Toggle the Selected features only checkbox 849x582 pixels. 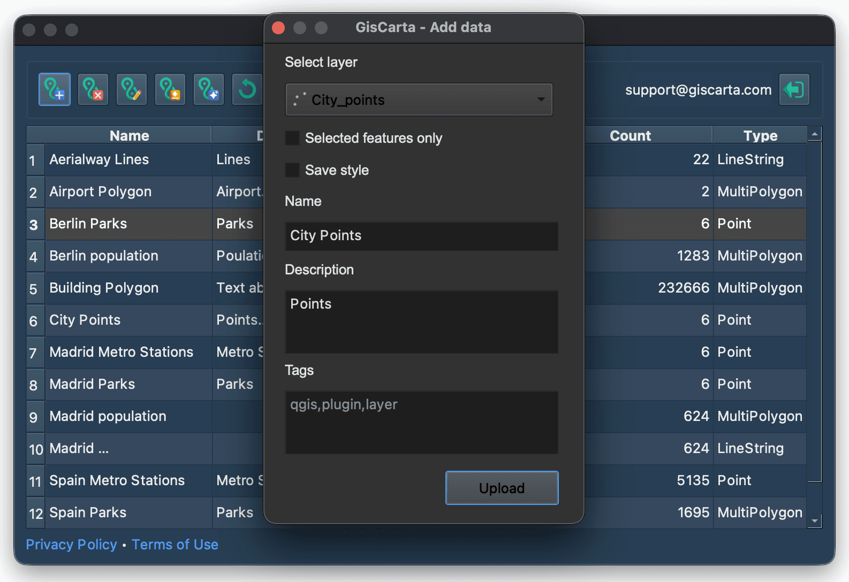pyautogui.click(x=292, y=138)
